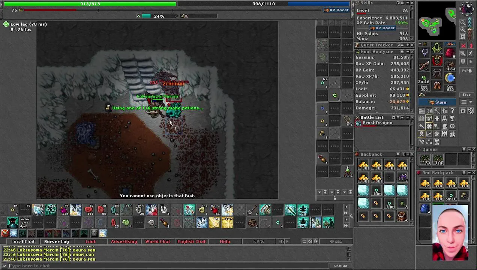Open the cat face familiar icon

click(437, 142)
